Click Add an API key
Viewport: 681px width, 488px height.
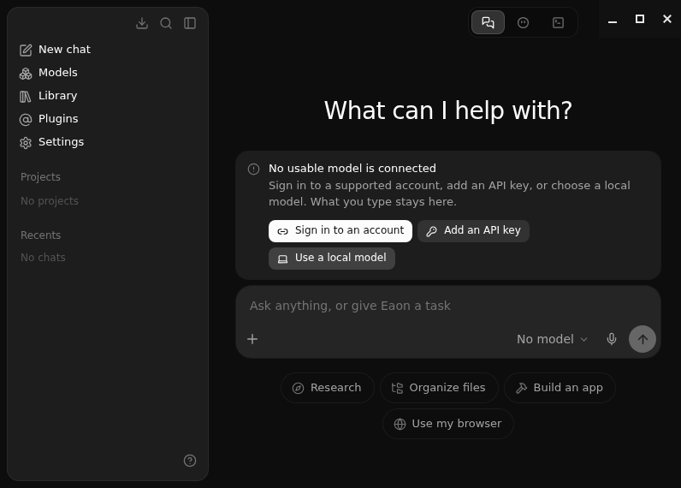[473, 231]
